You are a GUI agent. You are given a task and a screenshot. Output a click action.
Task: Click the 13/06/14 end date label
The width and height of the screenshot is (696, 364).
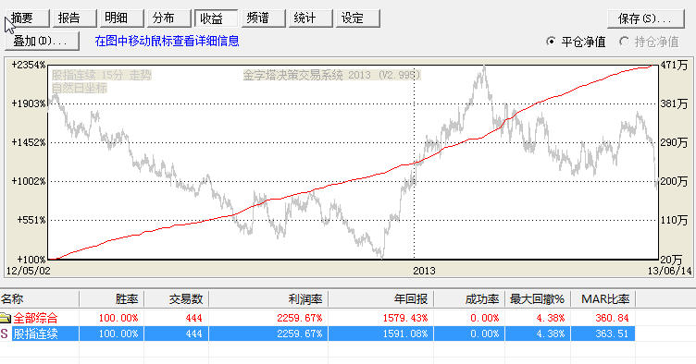click(x=670, y=271)
